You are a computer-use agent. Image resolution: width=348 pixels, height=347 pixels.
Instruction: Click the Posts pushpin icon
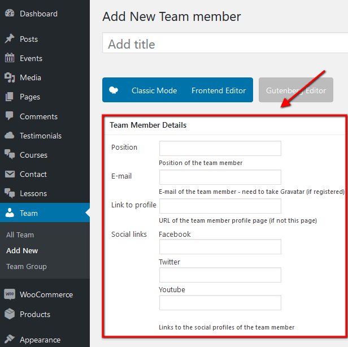click(10, 39)
